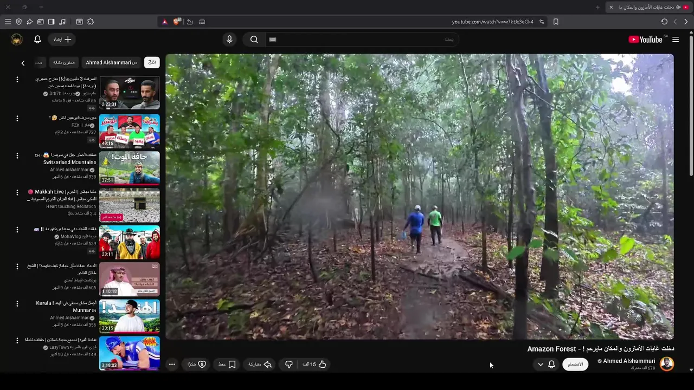Open the Brave Shields lion icon
This screenshot has height=390, width=694.
177,22
